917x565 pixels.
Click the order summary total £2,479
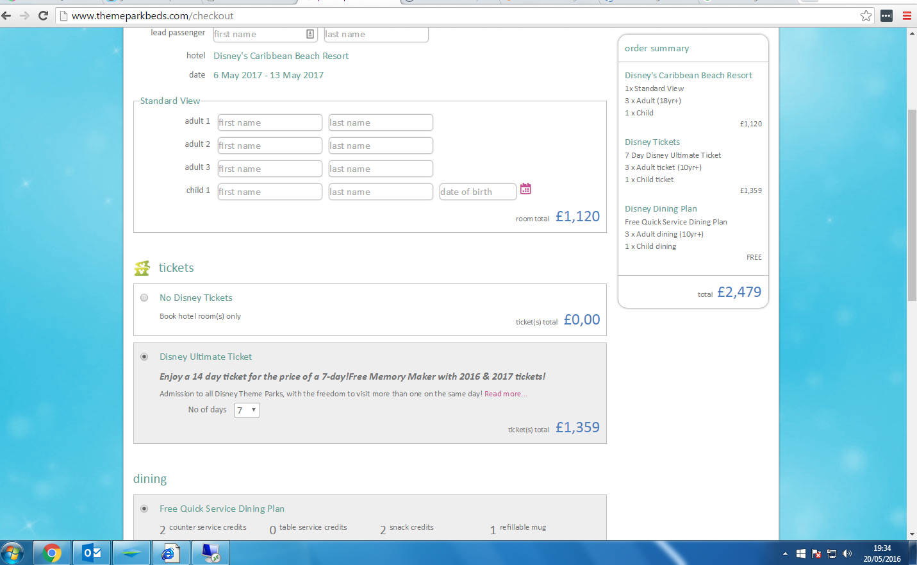(739, 292)
